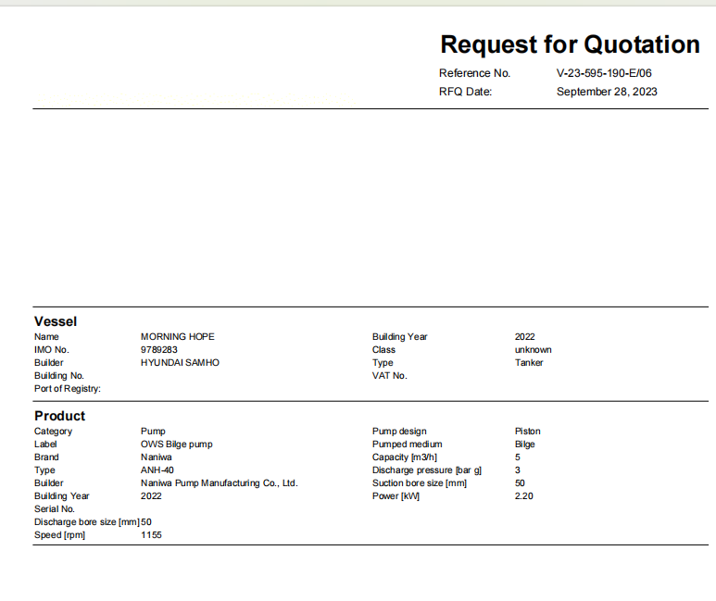716x601 pixels.
Task: Click the pump design value Piston
Action: point(527,432)
